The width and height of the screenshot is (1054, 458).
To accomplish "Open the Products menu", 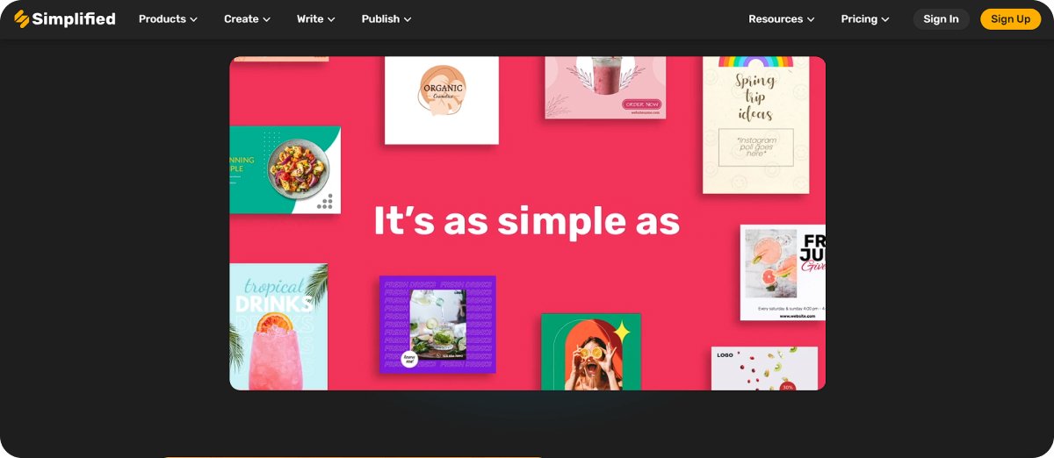I will click(168, 18).
